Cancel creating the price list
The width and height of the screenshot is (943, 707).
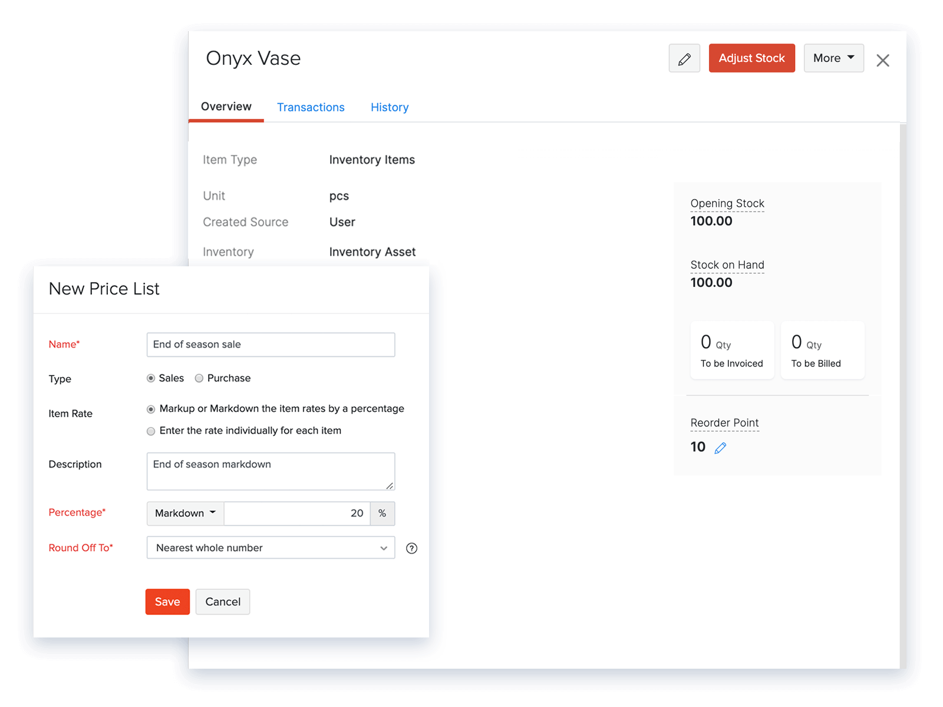(222, 602)
